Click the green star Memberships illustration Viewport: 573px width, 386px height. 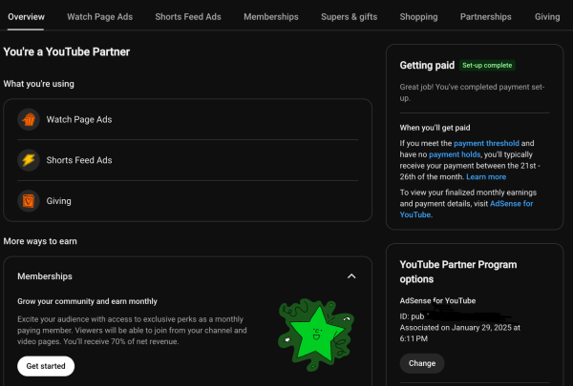click(316, 335)
